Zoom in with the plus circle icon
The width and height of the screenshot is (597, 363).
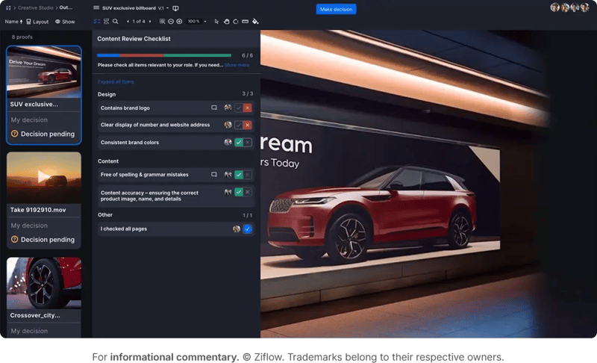pos(179,22)
